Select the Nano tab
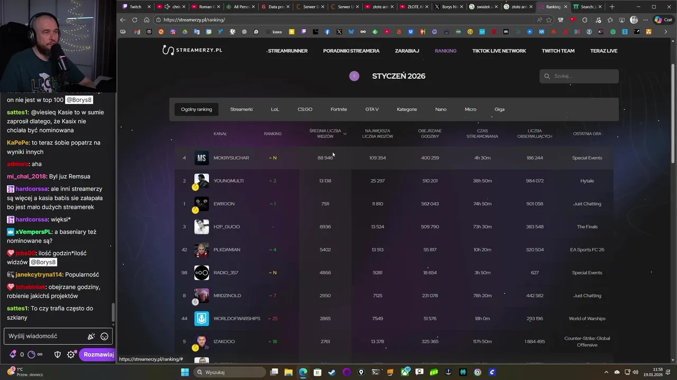Image resolution: width=677 pixels, height=380 pixels. pos(441,109)
